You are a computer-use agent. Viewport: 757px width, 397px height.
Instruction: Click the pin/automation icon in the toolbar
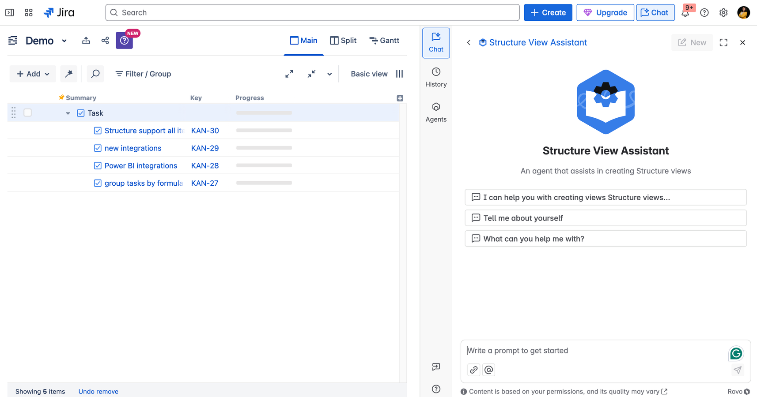coord(68,74)
